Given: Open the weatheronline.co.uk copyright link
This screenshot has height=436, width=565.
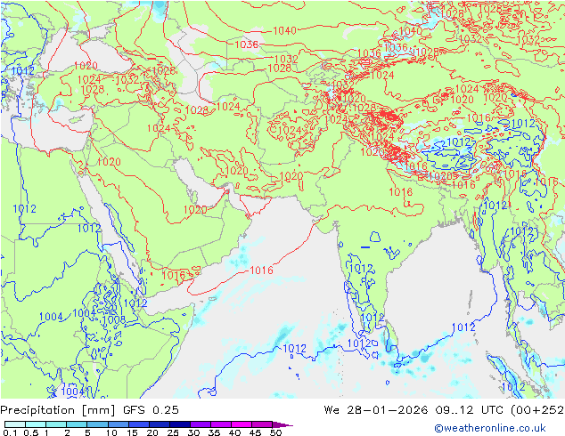Looking at the screenshot, I should tap(490, 428).
